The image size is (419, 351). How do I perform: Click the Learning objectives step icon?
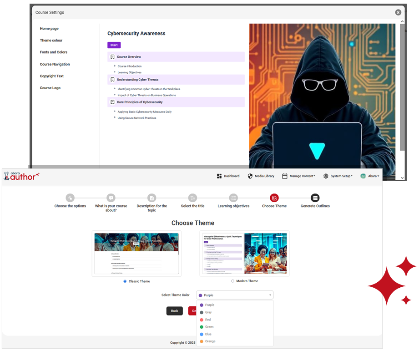tap(233, 198)
